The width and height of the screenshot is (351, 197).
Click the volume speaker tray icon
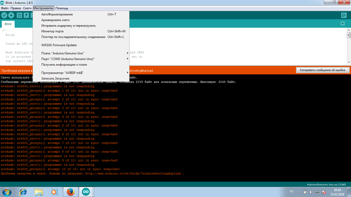pyautogui.click(x=311, y=192)
